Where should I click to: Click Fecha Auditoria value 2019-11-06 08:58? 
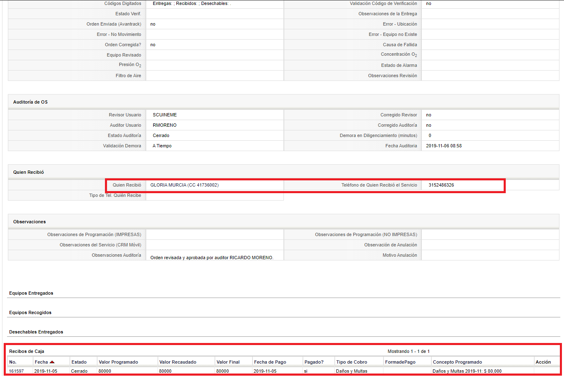point(444,146)
